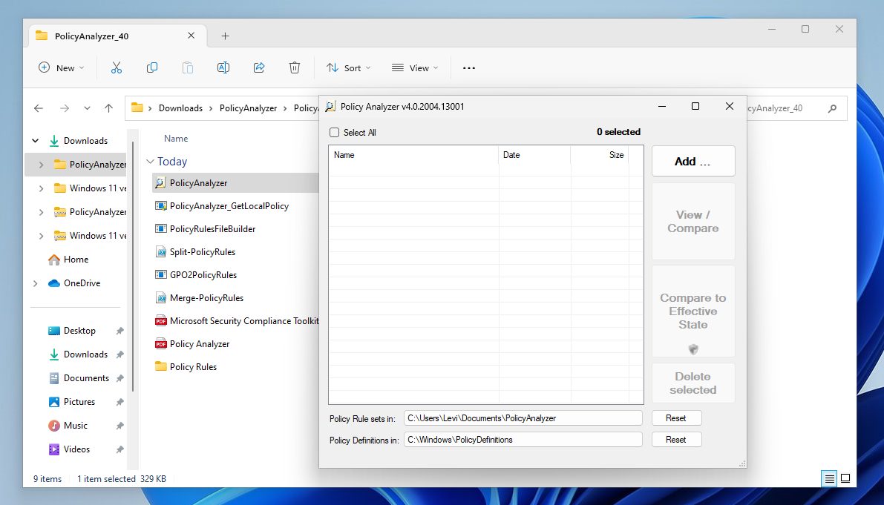Click the navigation pane scrollbar
Screen dimensions: 884x505
coord(133,265)
